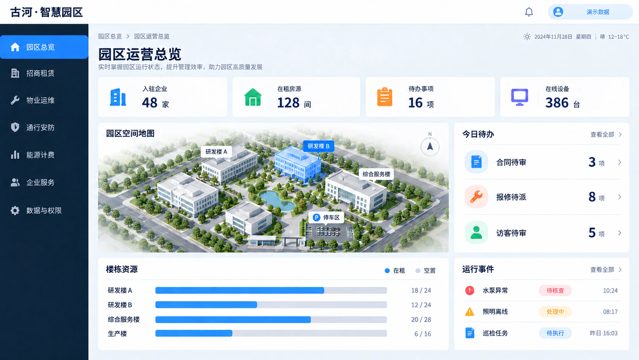
Task: Select the active 园区总览 menu item
Action: click(x=44, y=47)
